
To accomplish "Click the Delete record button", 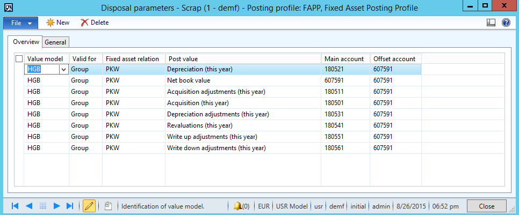I will pyautogui.click(x=95, y=23).
